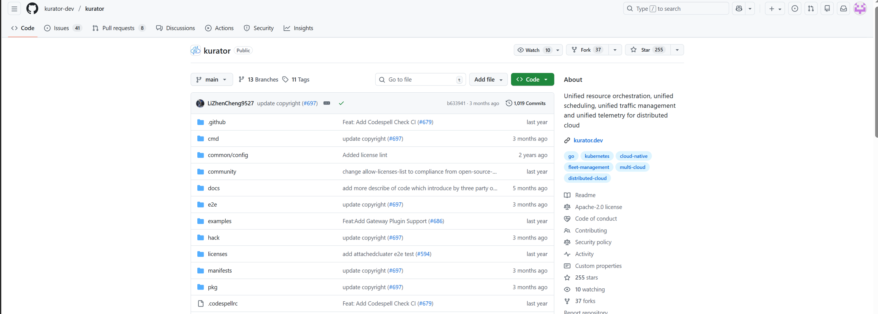Open the Pull requests icon in header
The image size is (878, 314).
pyautogui.click(x=811, y=9)
